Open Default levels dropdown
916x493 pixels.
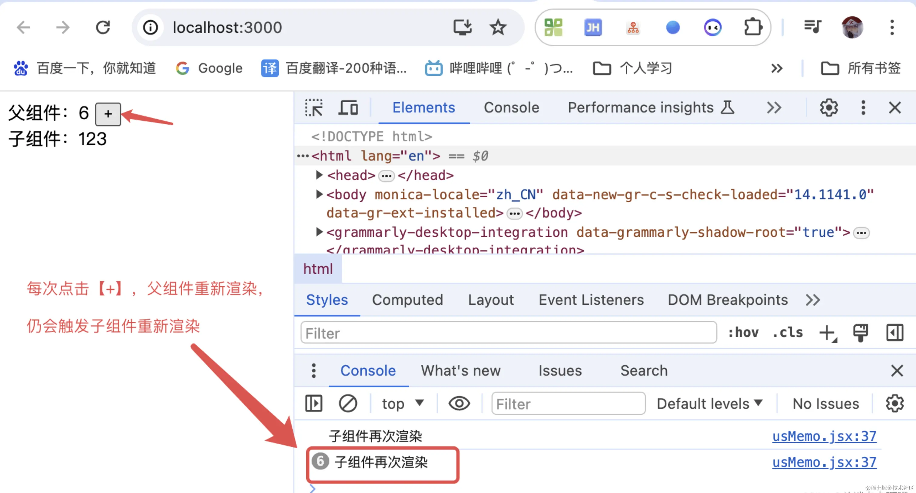click(x=709, y=403)
